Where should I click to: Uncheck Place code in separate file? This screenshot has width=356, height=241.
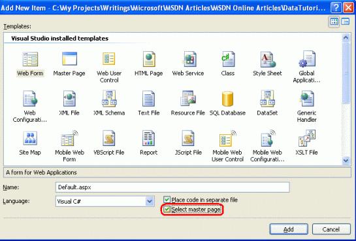167,200
